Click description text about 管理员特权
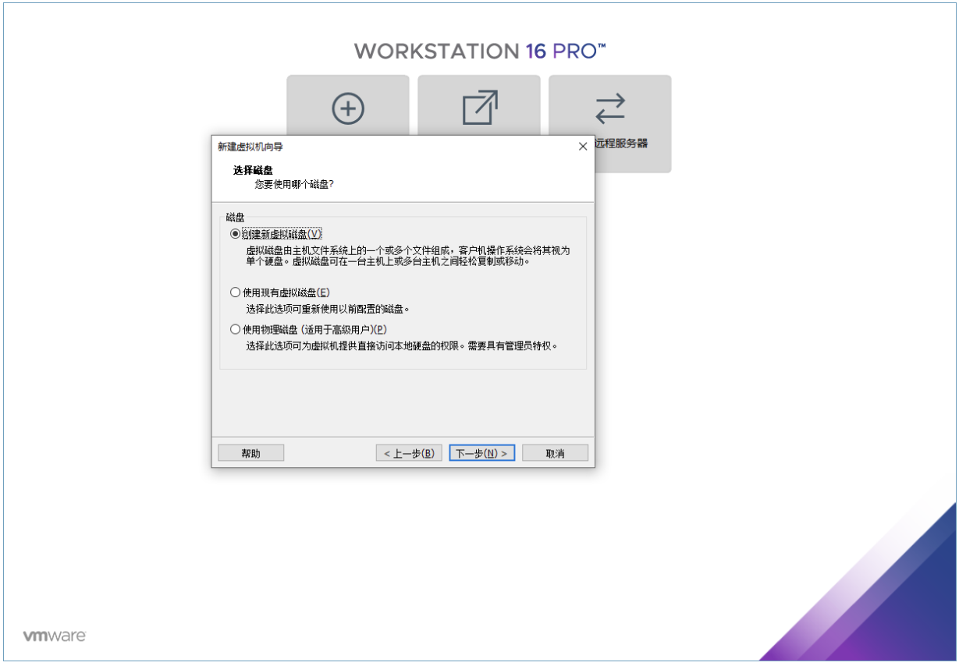This screenshot has width=959, height=666. point(403,345)
